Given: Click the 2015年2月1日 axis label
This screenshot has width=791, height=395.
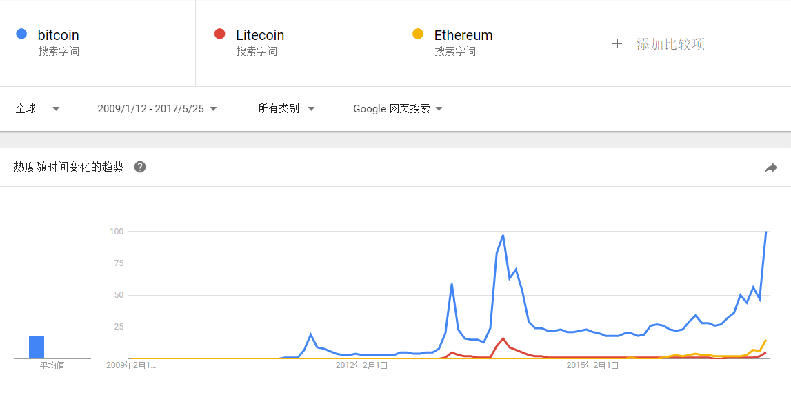Looking at the screenshot, I should point(592,366).
